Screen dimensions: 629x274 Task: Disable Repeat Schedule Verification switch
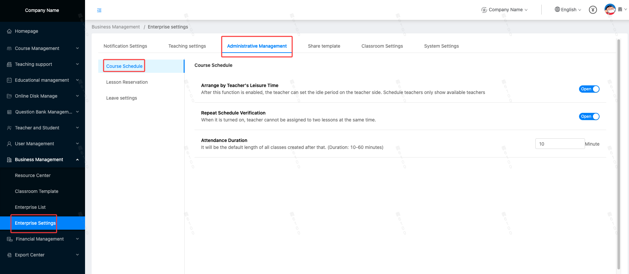589,116
